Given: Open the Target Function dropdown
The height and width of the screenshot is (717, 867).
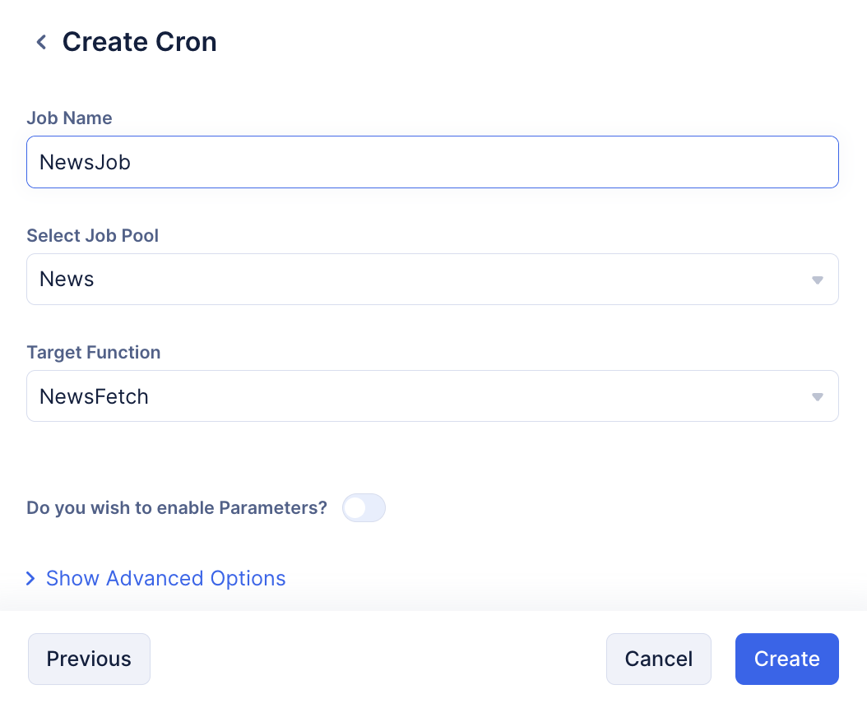Looking at the screenshot, I should pyautogui.click(x=433, y=396).
